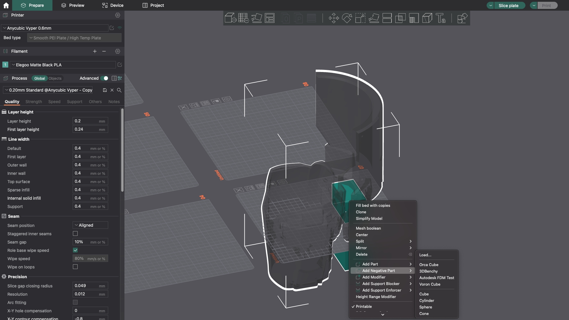Screen dimensions: 569x320
Task: Toggle the Advanced mode switch
Action: [x=104, y=78]
